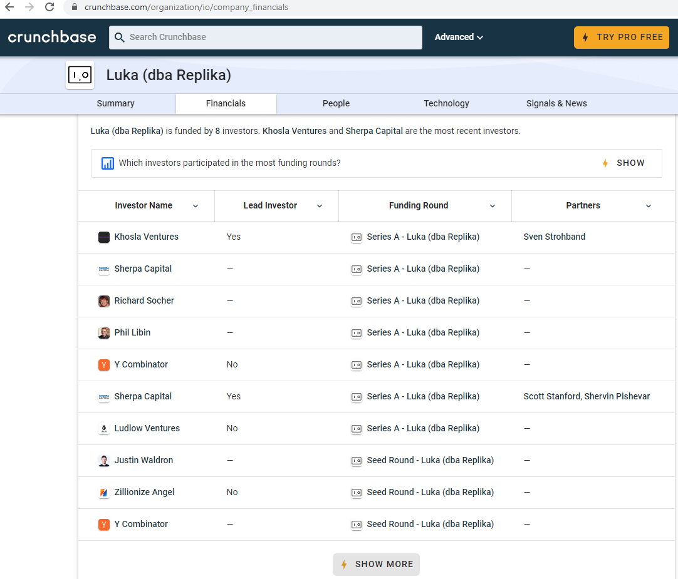Image resolution: width=678 pixels, height=579 pixels.
Task: Open the Sven Strohband partner link
Action: (x=555, y=237)
